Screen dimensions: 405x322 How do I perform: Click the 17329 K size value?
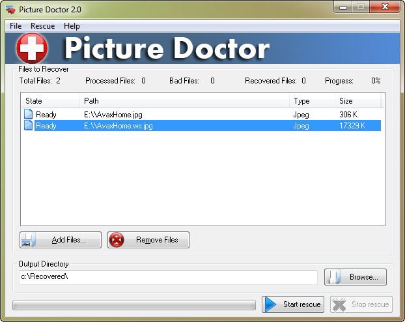point(352,125)
